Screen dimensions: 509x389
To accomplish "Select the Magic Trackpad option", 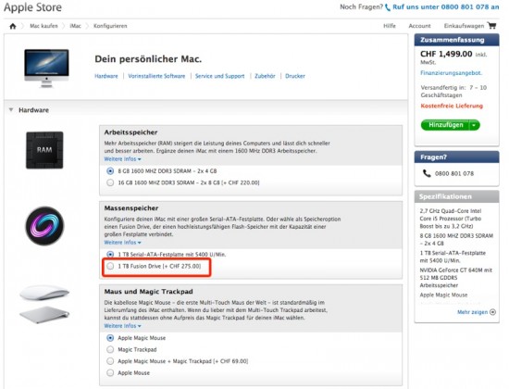I will [110, 350].
